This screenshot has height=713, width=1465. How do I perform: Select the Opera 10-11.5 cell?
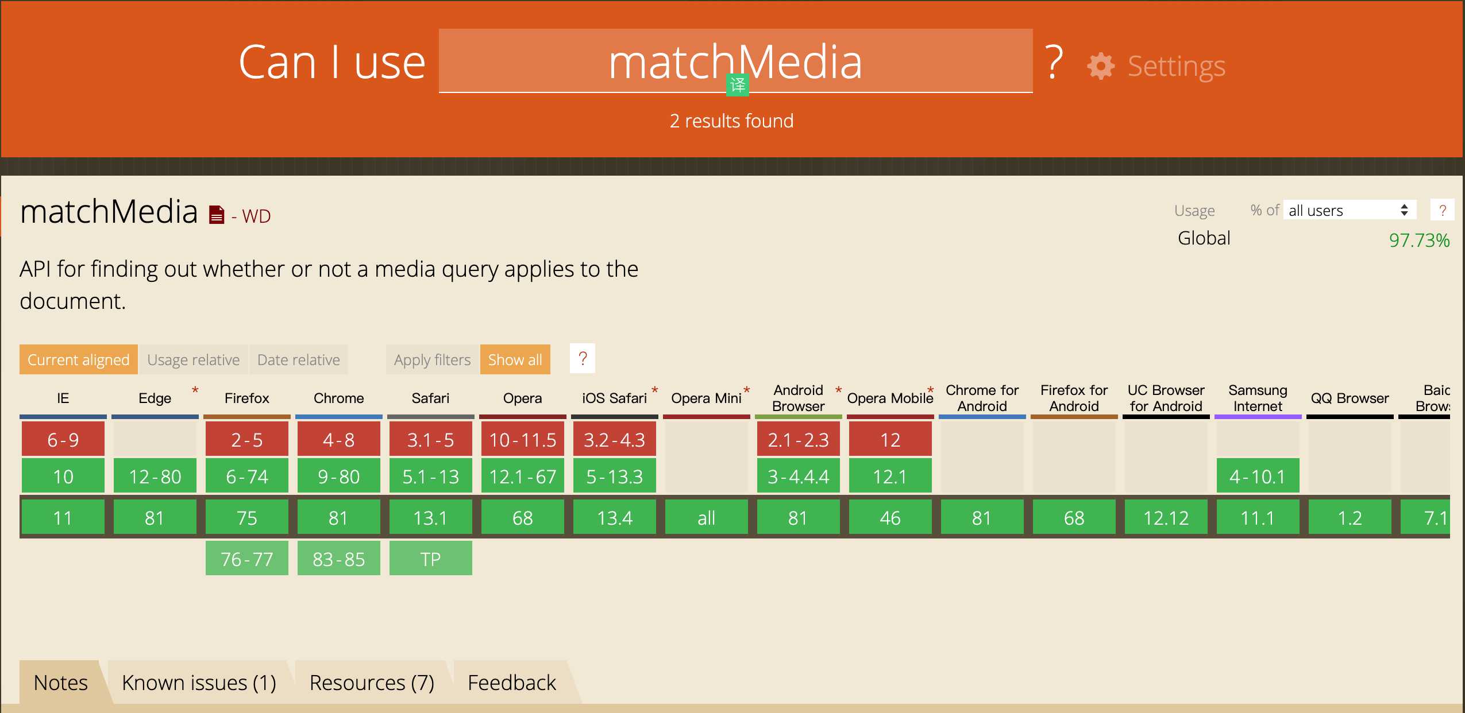(523, 439)
